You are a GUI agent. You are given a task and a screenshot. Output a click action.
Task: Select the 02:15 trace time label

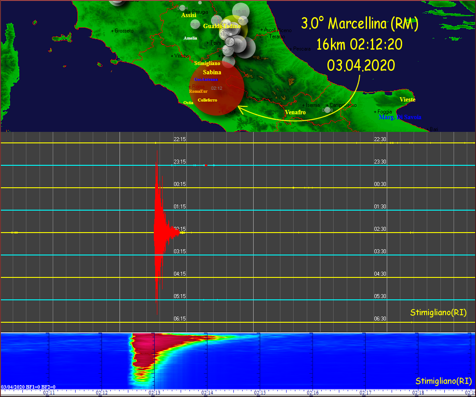[x=180, y=229]
